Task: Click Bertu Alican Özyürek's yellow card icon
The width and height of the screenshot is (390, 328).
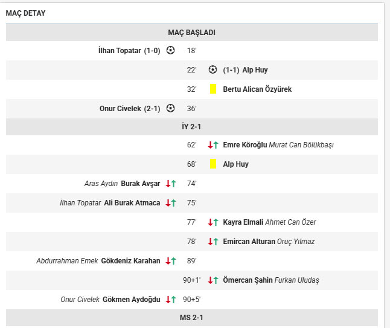Action: [x=213, y=89]
